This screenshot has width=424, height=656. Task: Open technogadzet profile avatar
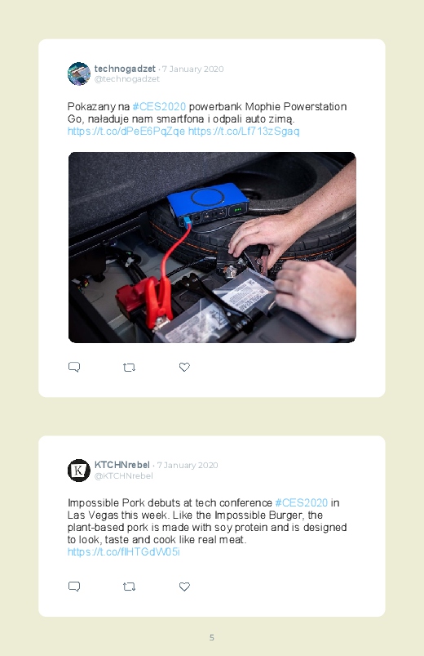pyautogui.click(x=79, y=74)
